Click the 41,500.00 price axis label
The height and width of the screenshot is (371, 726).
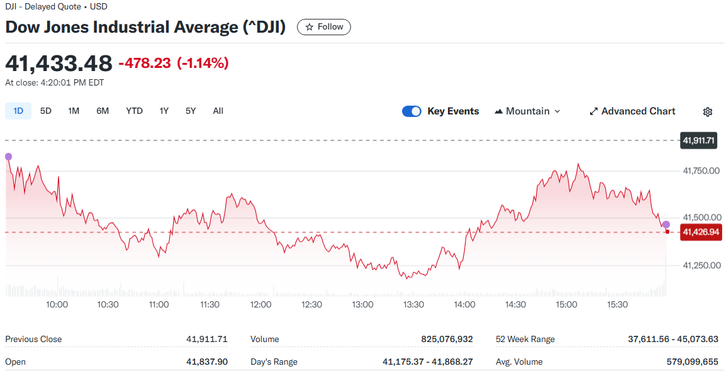coord(702,218)
